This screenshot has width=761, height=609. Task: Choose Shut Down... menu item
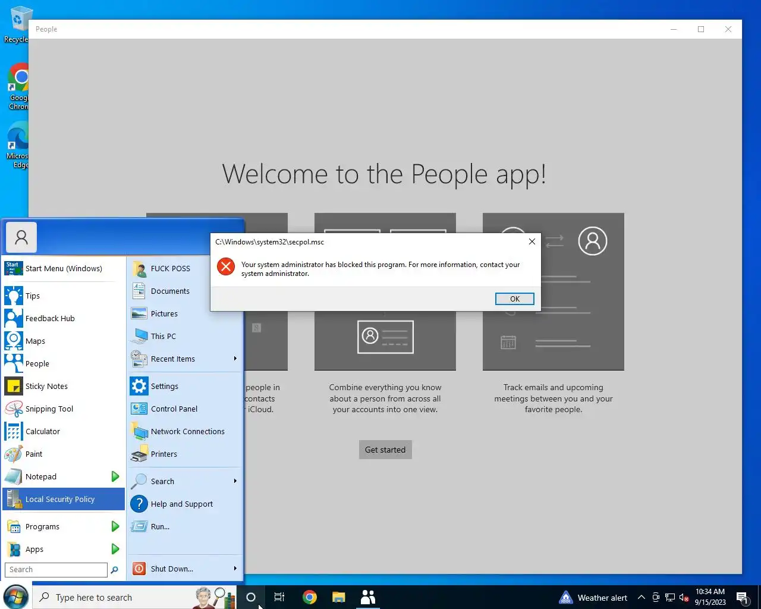(x=178, y=569)
